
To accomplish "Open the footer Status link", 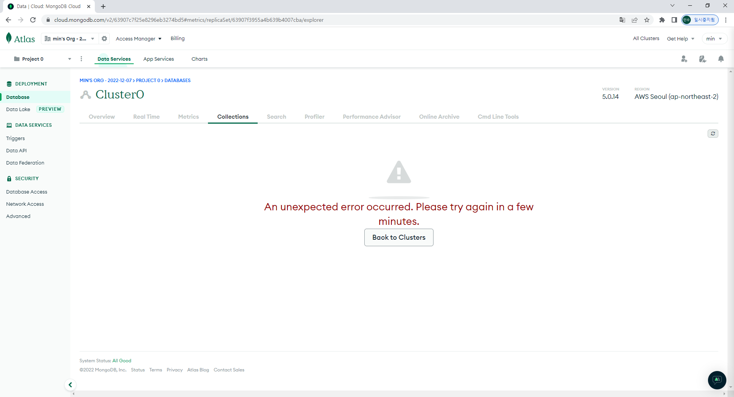I will point(138,370).
